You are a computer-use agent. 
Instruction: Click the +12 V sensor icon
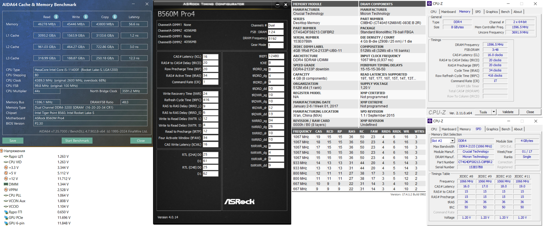pos(6,179)
